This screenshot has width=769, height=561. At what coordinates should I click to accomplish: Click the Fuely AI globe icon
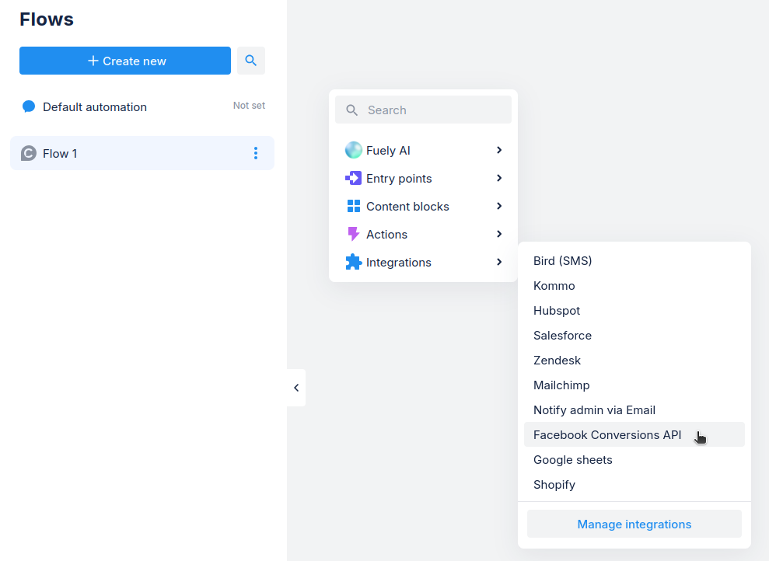354,151
